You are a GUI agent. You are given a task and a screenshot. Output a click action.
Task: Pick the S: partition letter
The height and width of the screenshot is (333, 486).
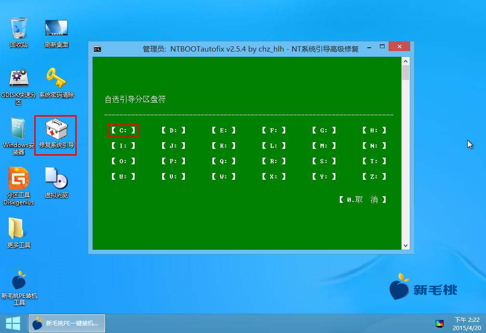(x=324, y=161)
